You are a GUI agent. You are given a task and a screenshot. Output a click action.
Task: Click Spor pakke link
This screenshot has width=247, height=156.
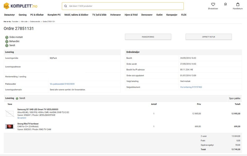[x=235, y=98]
